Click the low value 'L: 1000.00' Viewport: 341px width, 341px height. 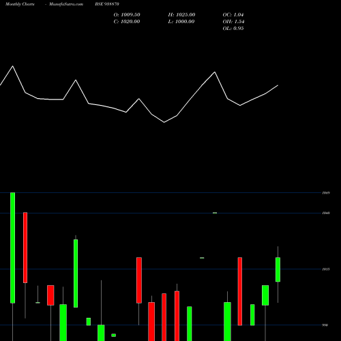coord(181,22)
